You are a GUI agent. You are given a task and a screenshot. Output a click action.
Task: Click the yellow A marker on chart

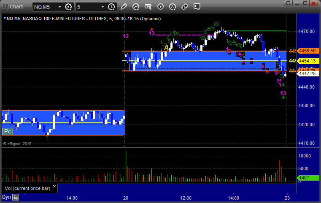click(166, 48)
